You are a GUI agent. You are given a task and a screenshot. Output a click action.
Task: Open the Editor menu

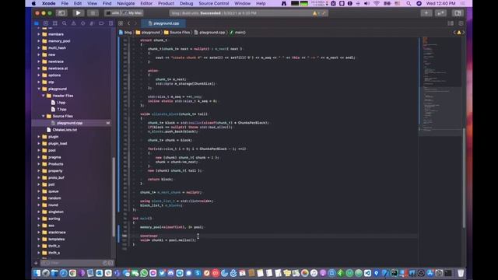(146, 3)
